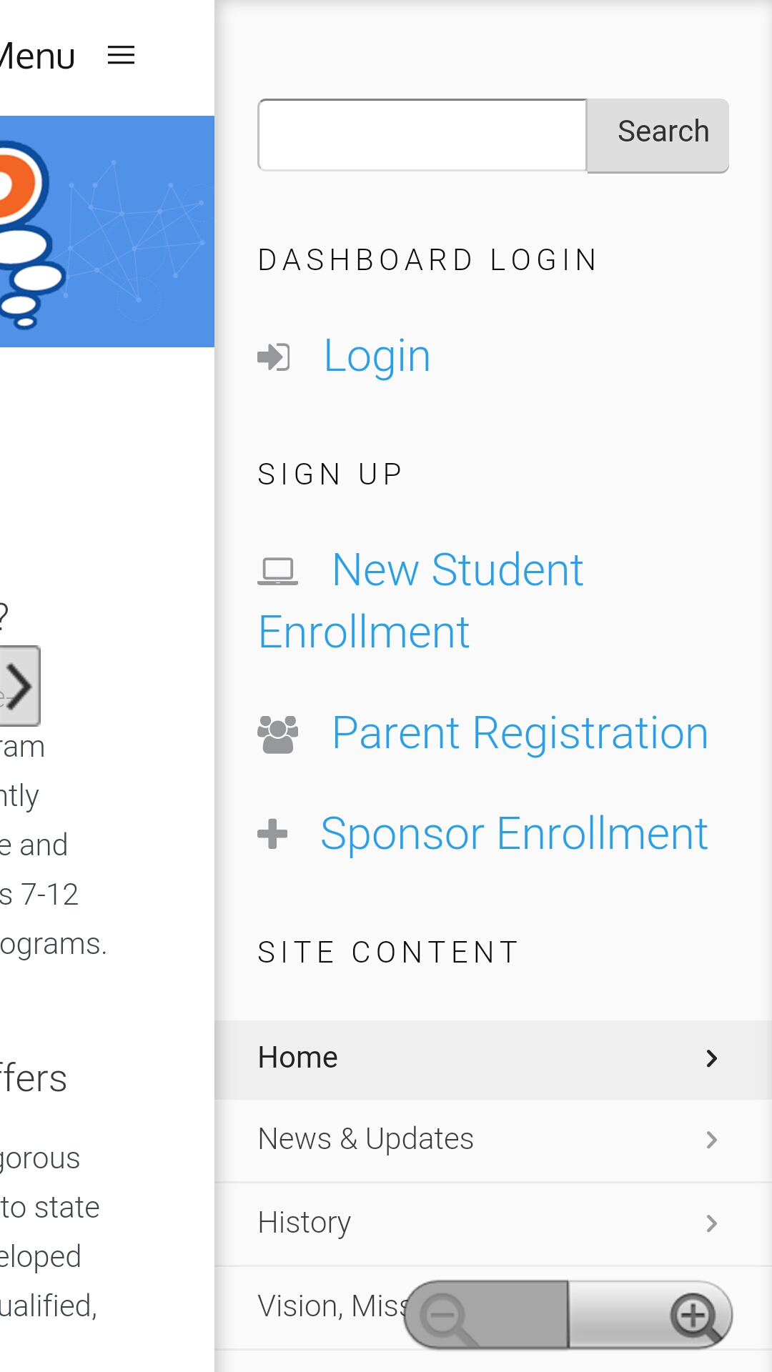Open the News & Updates menu item
The image size is (772, 1372).
(493, 1140)
